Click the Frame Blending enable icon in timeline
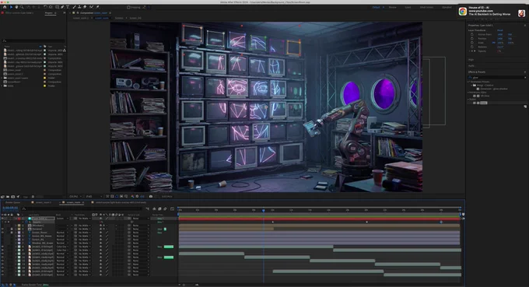The height and width of the screenshot is (287, 529). [159, 209]
